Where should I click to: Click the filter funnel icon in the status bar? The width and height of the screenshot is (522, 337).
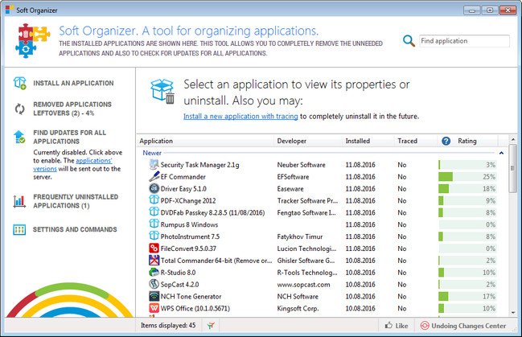[x=211, y=326]
